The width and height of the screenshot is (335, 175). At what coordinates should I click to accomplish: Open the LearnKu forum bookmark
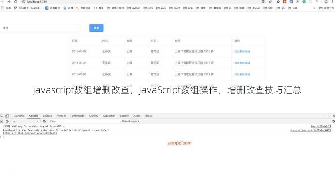click(28, 8)
